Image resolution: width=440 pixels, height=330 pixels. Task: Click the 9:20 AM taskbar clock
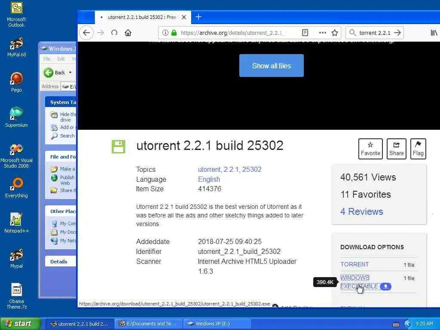(x=424, y=324)
